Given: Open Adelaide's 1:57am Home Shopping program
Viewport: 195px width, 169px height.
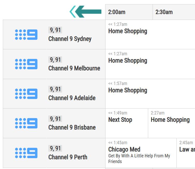Looking at the screenshot, I should tap(150, 94).
